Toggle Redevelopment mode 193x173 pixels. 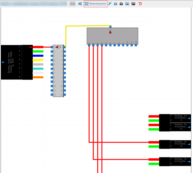pos(95,4)
